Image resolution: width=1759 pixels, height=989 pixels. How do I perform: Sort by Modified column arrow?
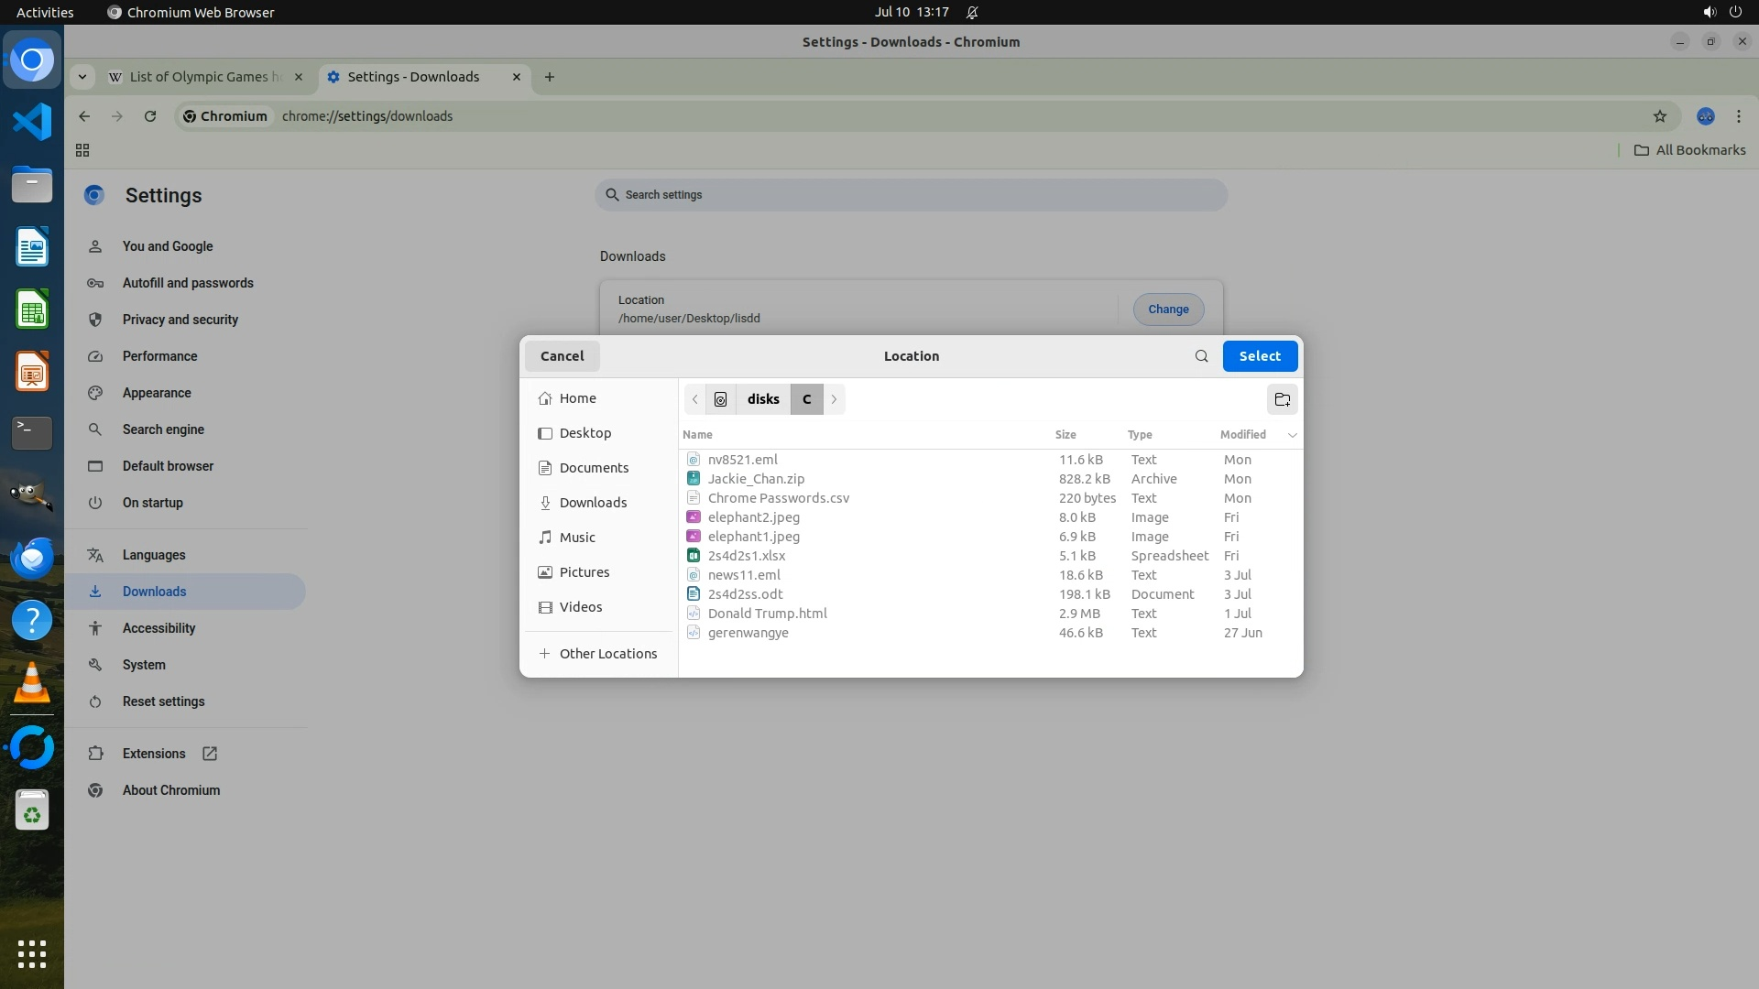click(x=1292, y=435)
